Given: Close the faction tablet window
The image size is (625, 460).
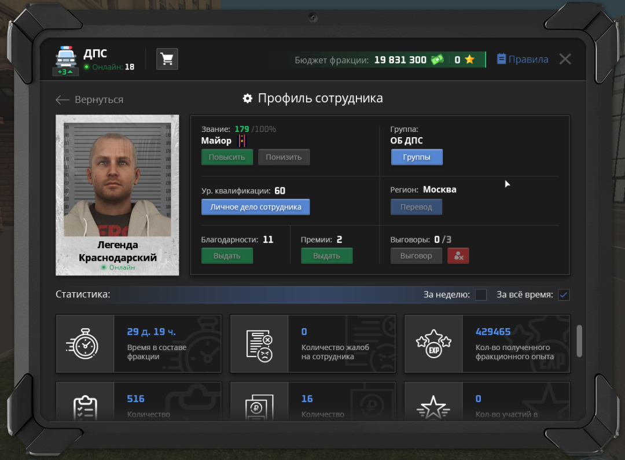Looking at the screenshot, I should point(565,60).
